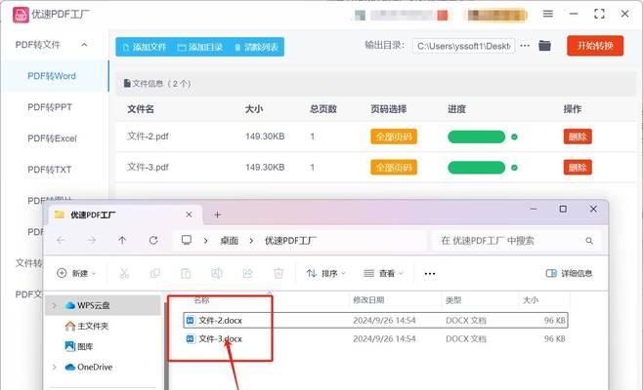Go forward in Explorer
Viewport: 643px width, 390px height.
(92, 240)
